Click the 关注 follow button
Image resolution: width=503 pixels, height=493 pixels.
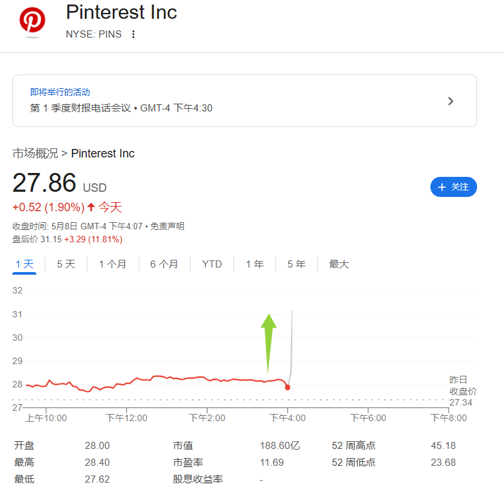[453, 187]
